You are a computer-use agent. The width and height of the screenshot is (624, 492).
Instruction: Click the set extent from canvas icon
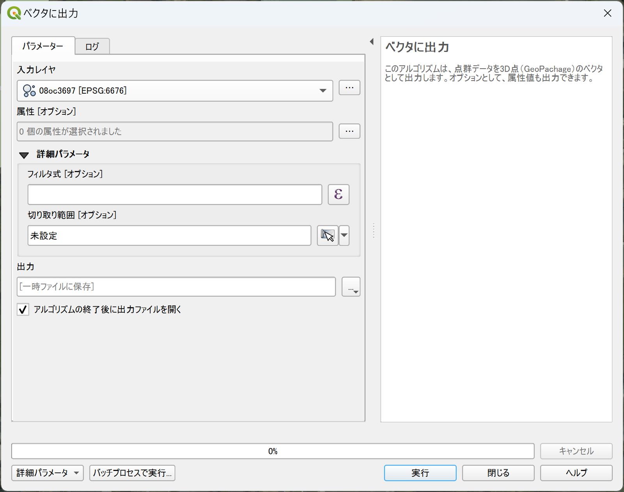pos(328,235)
